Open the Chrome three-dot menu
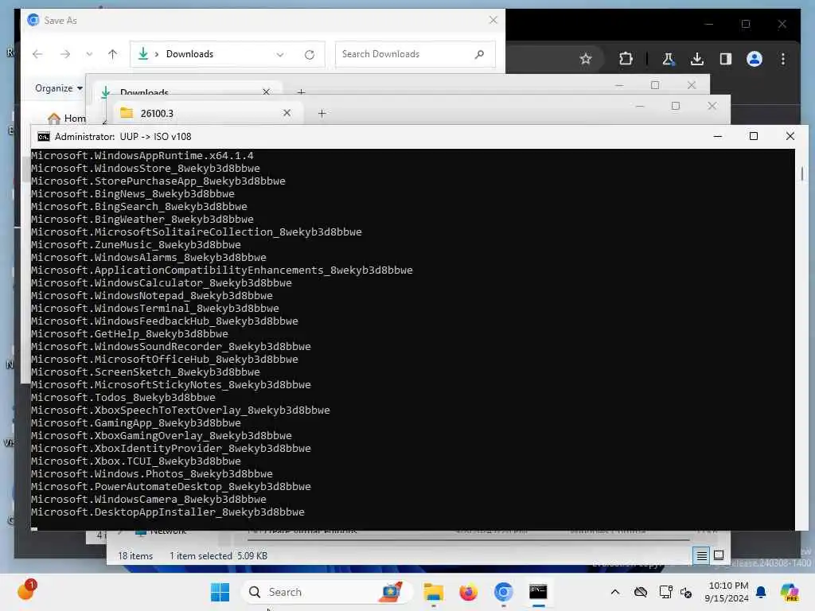815x611 pixels. (783, 59)
